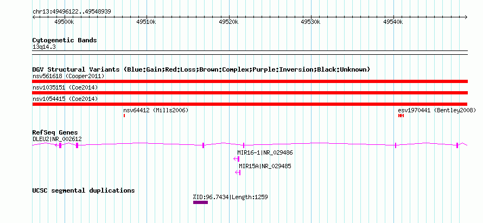Click the small red nsv64412 variant marker
The height and width of the screenshot is (223, 483).
coord(124,116)
